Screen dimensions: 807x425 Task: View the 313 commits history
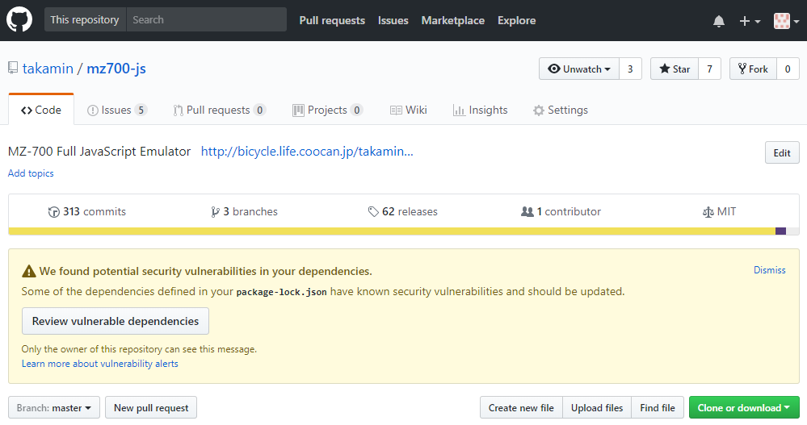tap(87, 211)
